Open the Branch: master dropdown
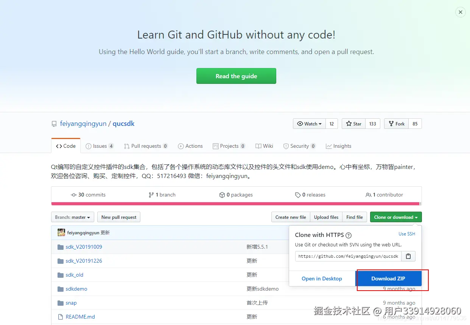470x325 pixels. (x=73, y=217)
